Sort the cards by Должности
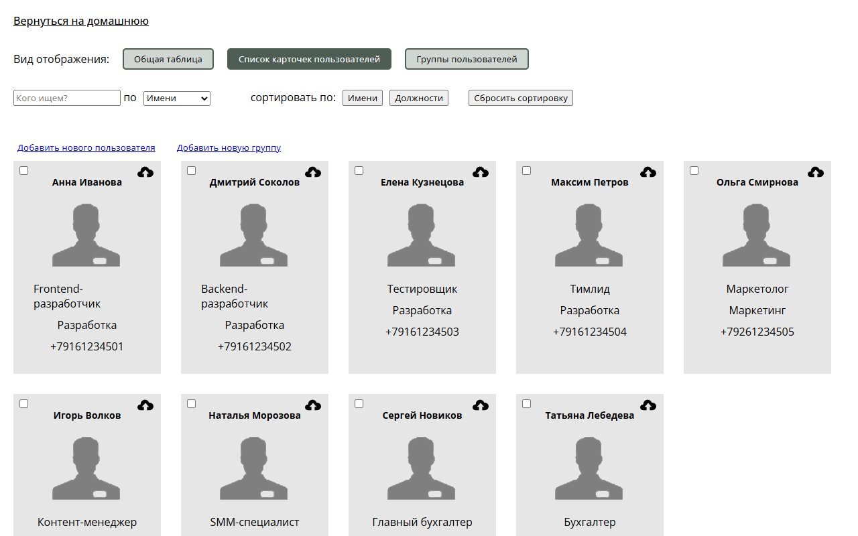Viewport: 858px width, 536px height. click(x=419, y=98)
